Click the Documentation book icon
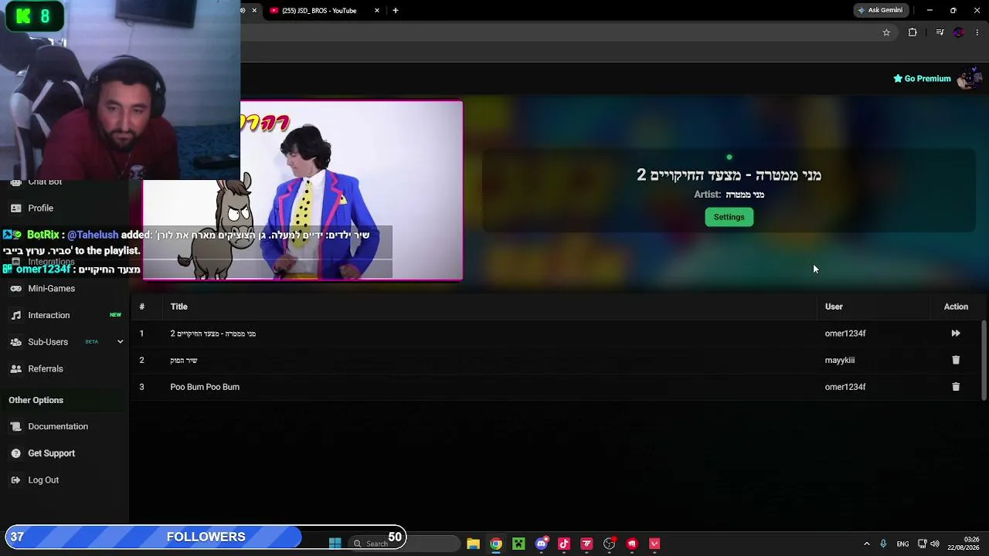The image size is (989, 556). 15,426
